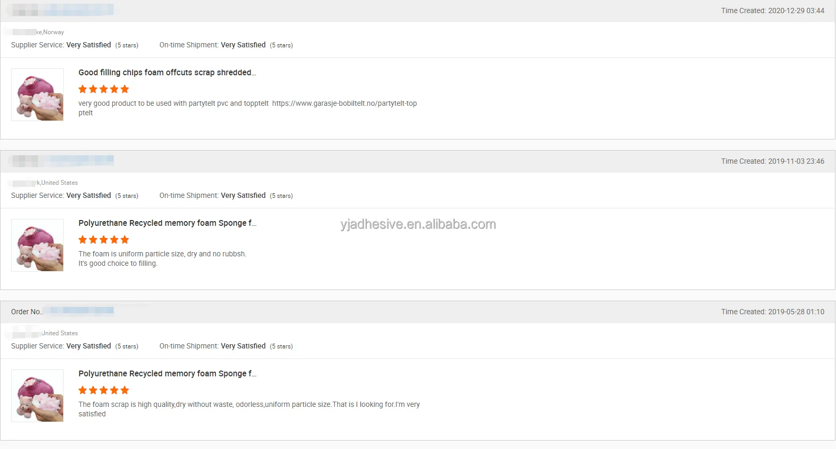Open the Polyurethane foam title above 'The foam is uniform'

click(167, 223)
